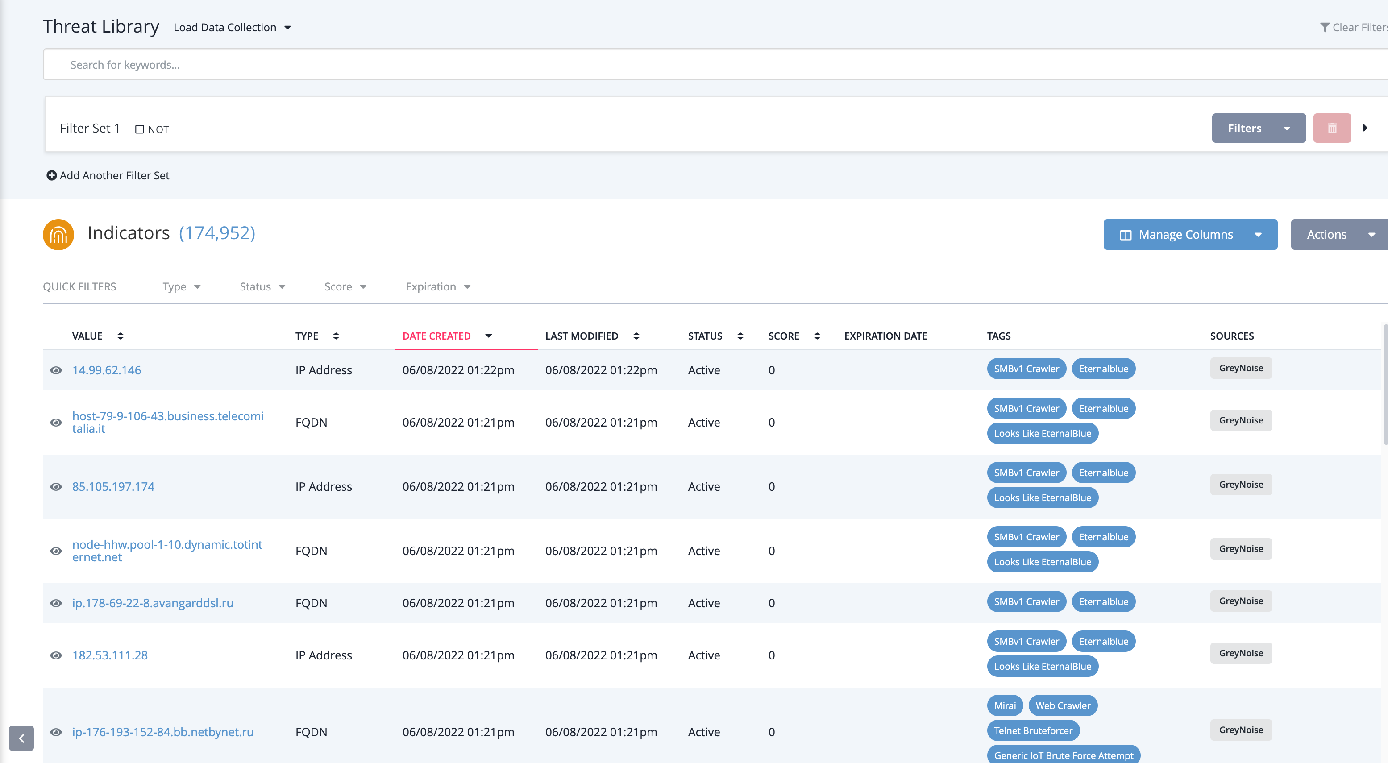The height and width of the screenshot is (763, 1388).
Task: Expand Filter Set 1 with the right arrow
Action: click(1365, 128)
